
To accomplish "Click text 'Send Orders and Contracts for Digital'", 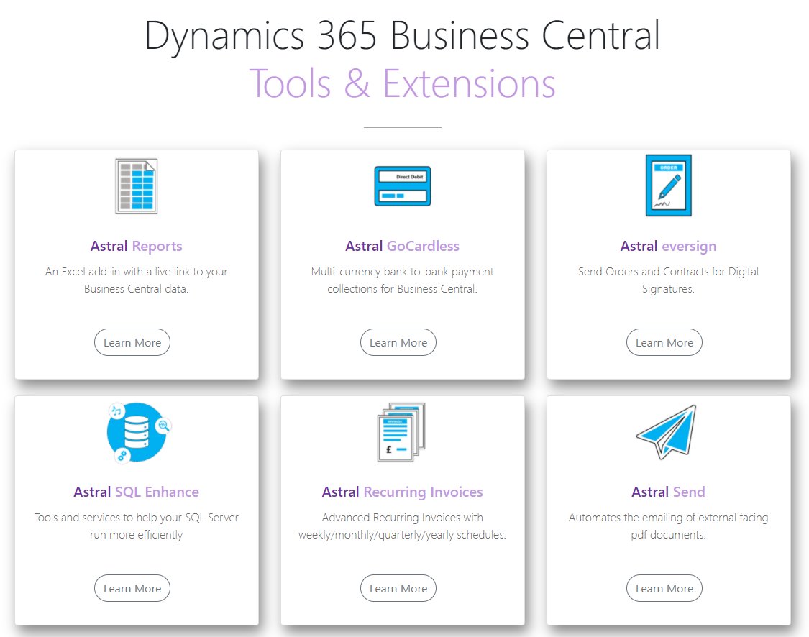I will tap(668, 271).
